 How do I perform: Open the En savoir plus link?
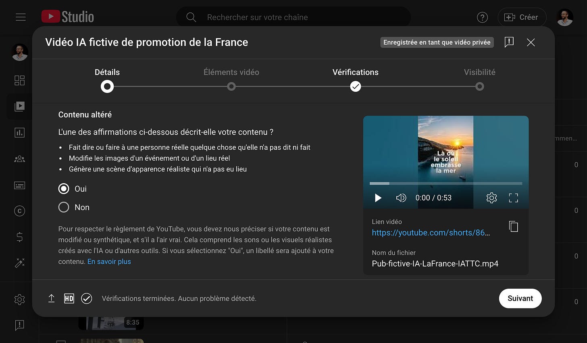[x=109, y=262]
